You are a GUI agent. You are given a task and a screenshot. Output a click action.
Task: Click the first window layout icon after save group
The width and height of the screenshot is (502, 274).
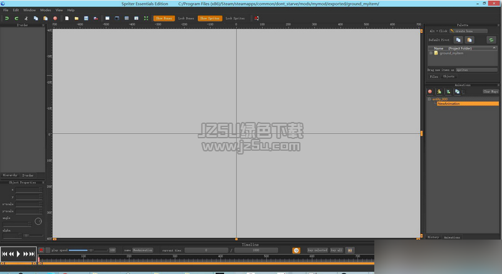[x=107, y=18]
